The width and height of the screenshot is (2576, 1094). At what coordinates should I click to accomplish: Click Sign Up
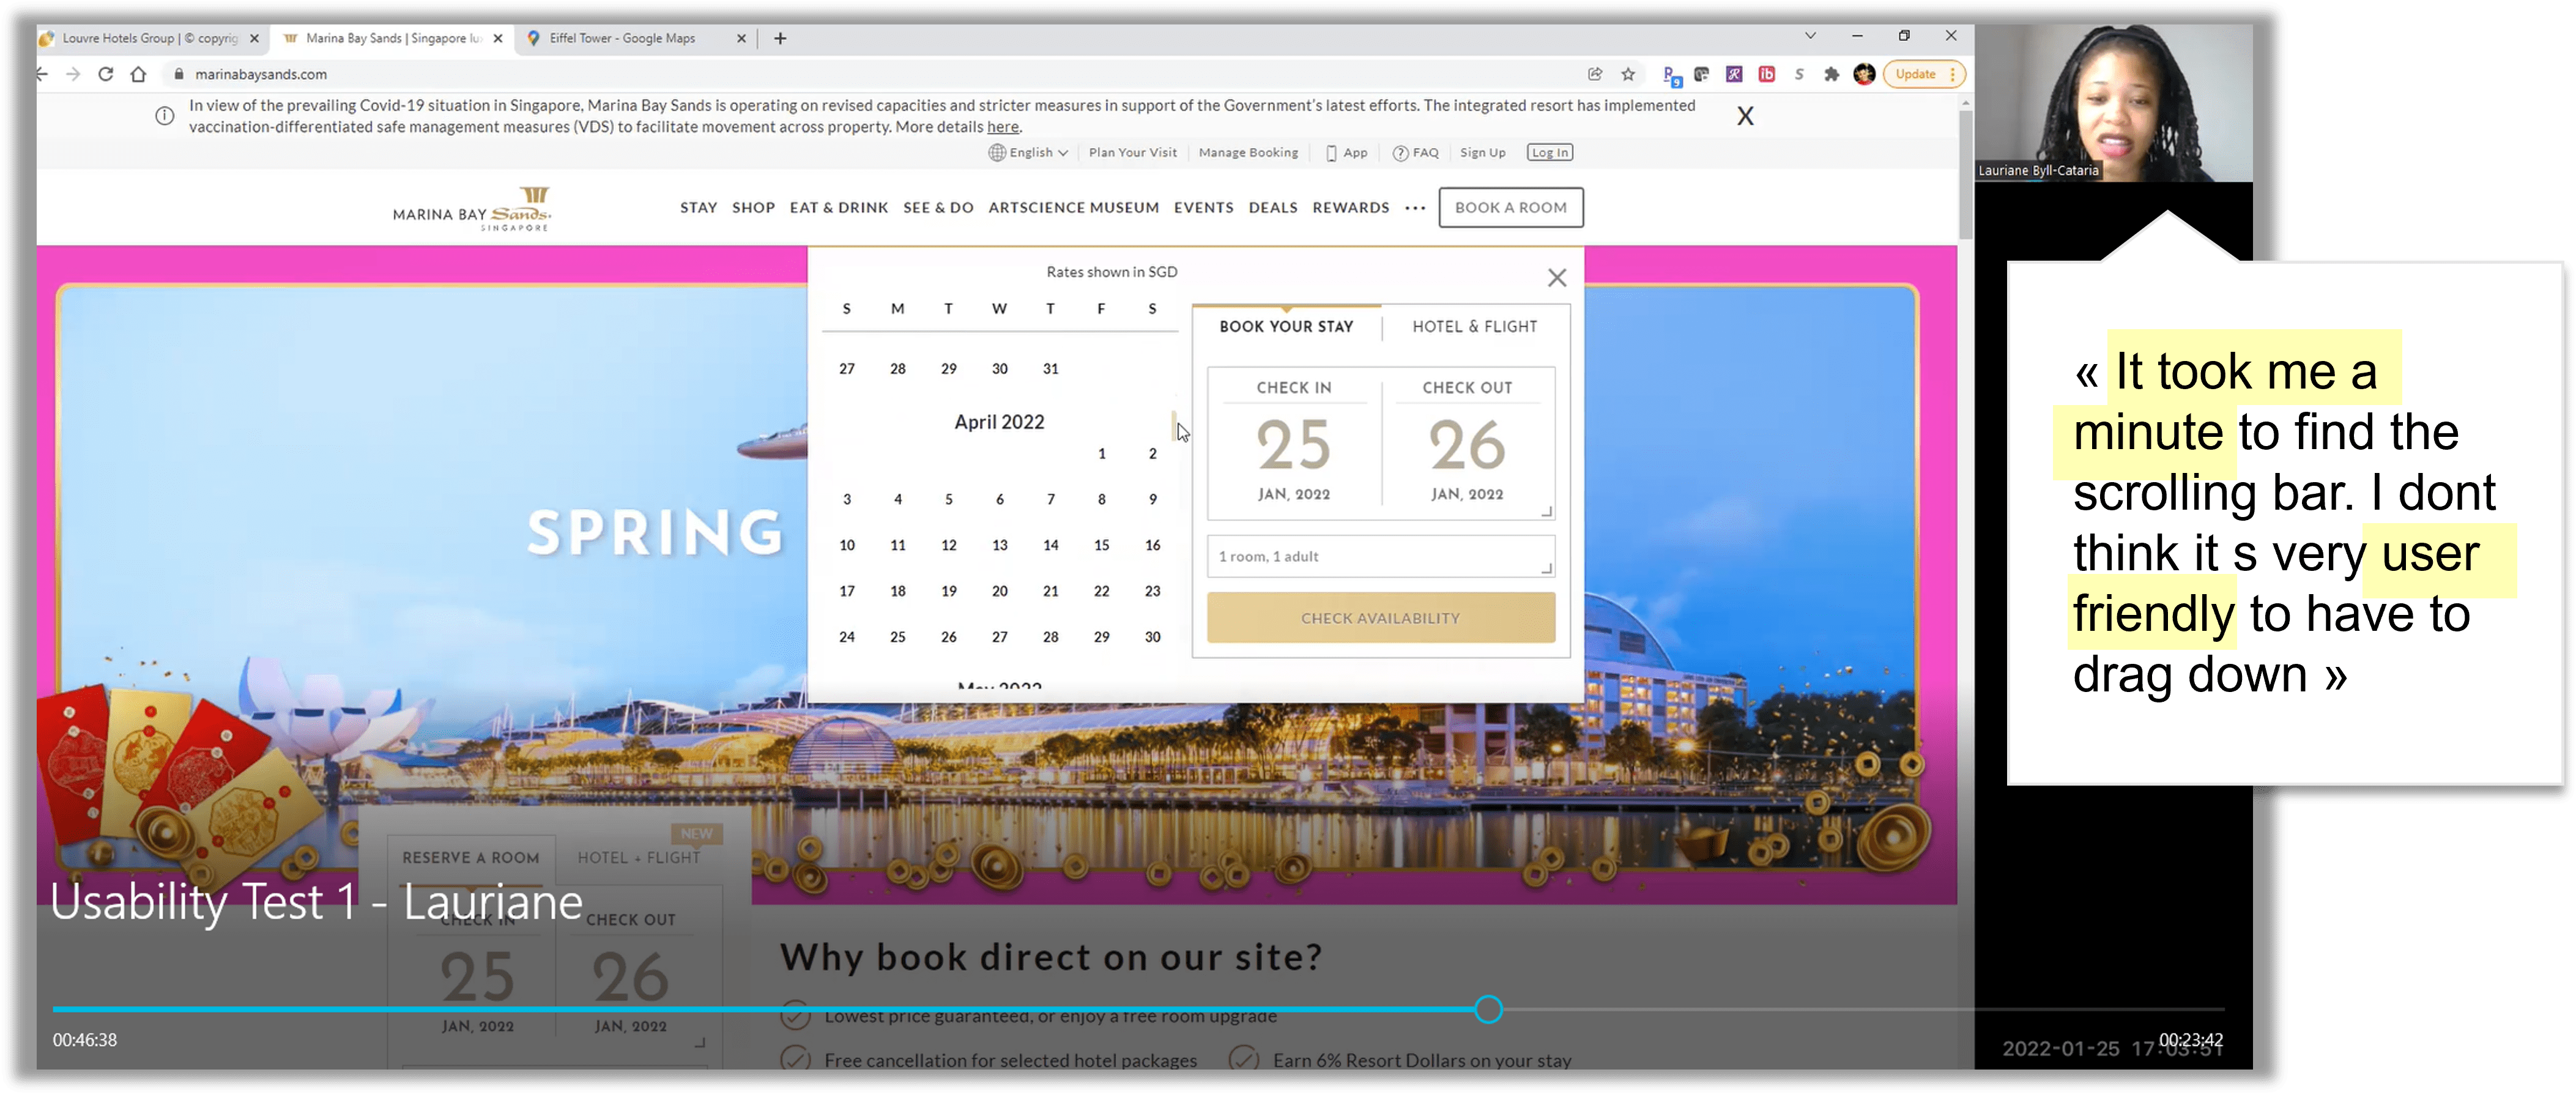click(1482, 152)
